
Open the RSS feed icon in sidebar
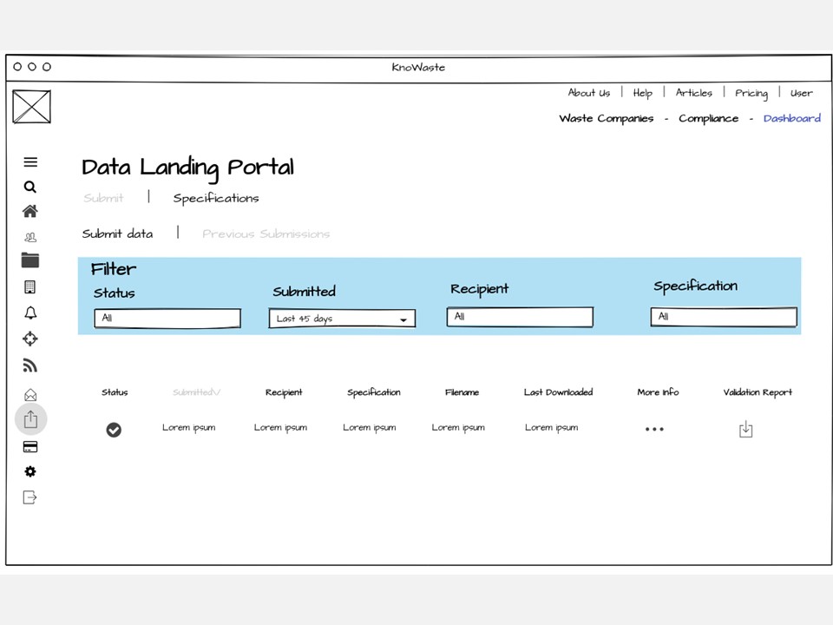pyautogui.click(x=30, y=365)
